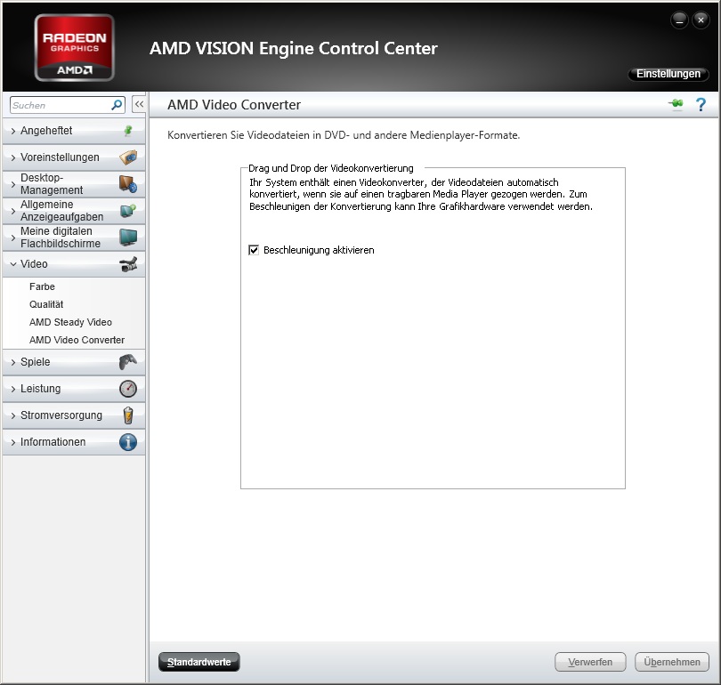The height and width of the screenshot is (685, 721).
Task: Click the Allgemeine Anzeigeaufgaben monitor icon
Action: (x=128, y=211)
